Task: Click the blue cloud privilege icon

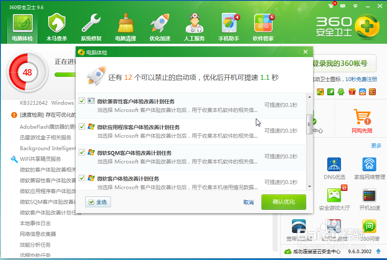Action: coord(362,92)
